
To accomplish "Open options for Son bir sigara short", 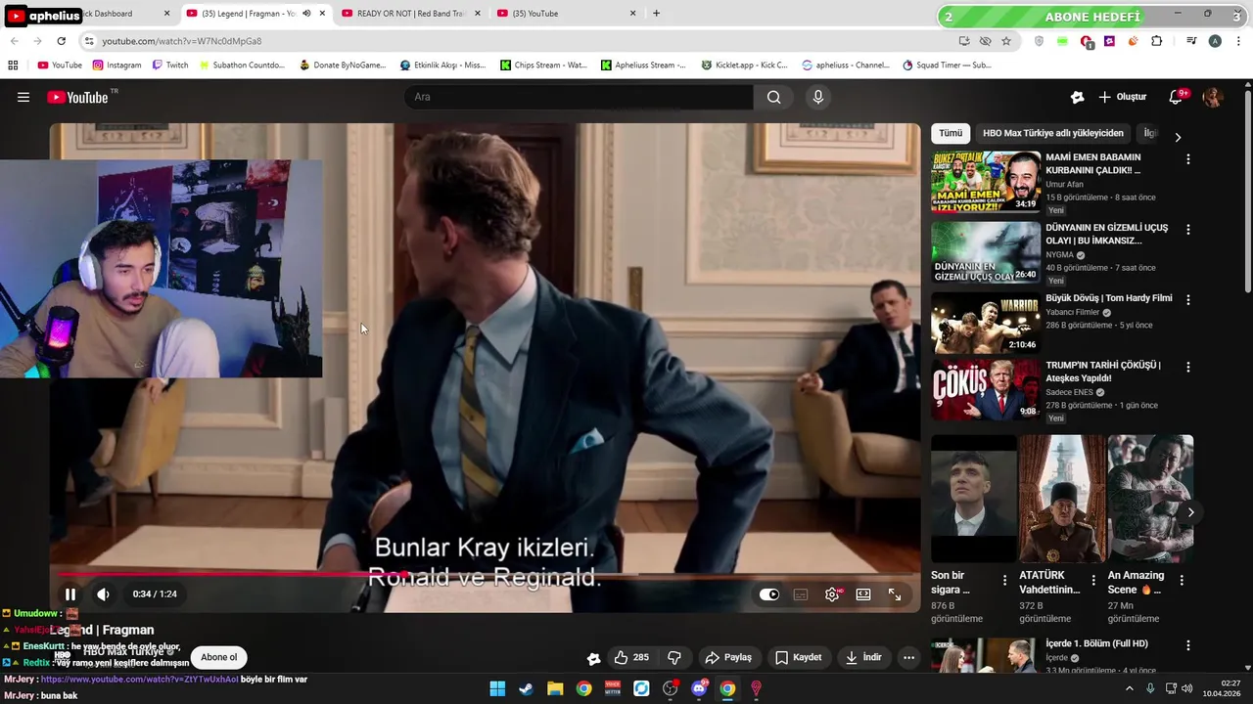I will click(x=1004, y=580).
